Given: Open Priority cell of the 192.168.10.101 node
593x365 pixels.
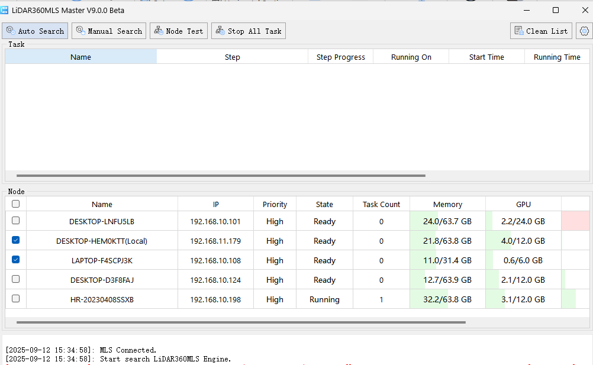Looking at the screenshot, I should tap(275, 221).
